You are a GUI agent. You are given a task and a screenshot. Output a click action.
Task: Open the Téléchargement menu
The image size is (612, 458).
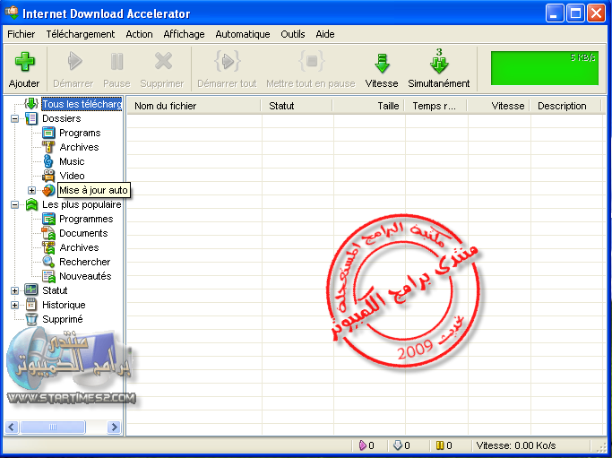(81, 34)
